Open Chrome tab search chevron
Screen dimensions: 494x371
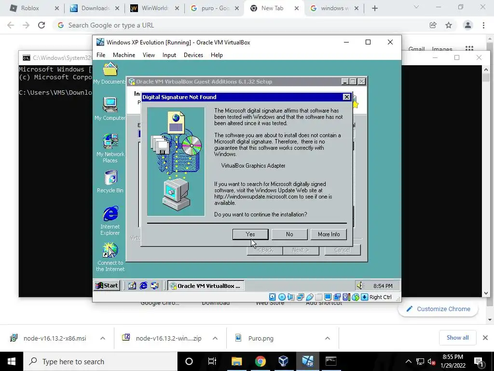(416, 7)
